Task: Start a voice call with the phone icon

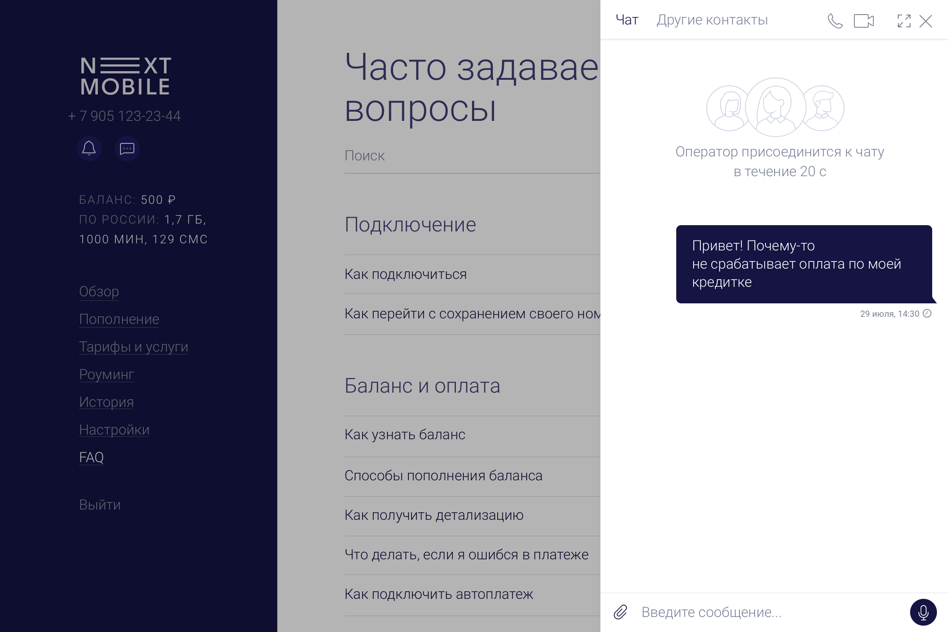Action: [835, 21]
